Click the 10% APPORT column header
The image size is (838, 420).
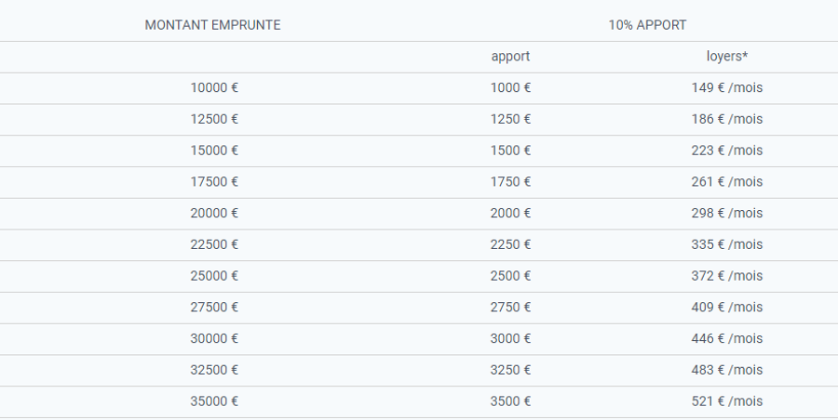(x=647, y=25)
